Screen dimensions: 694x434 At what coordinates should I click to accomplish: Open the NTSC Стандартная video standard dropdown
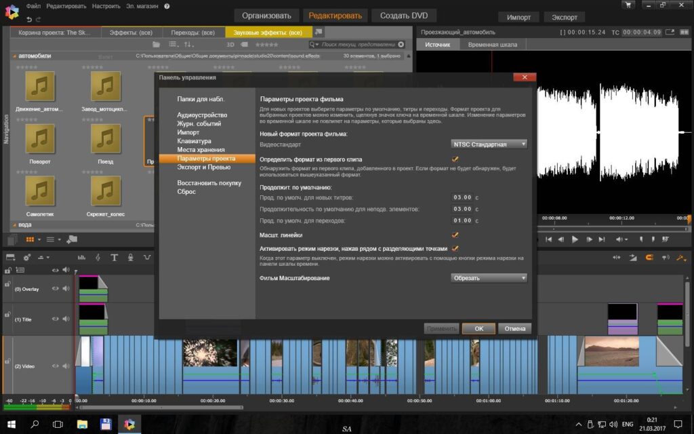[489, 144]
